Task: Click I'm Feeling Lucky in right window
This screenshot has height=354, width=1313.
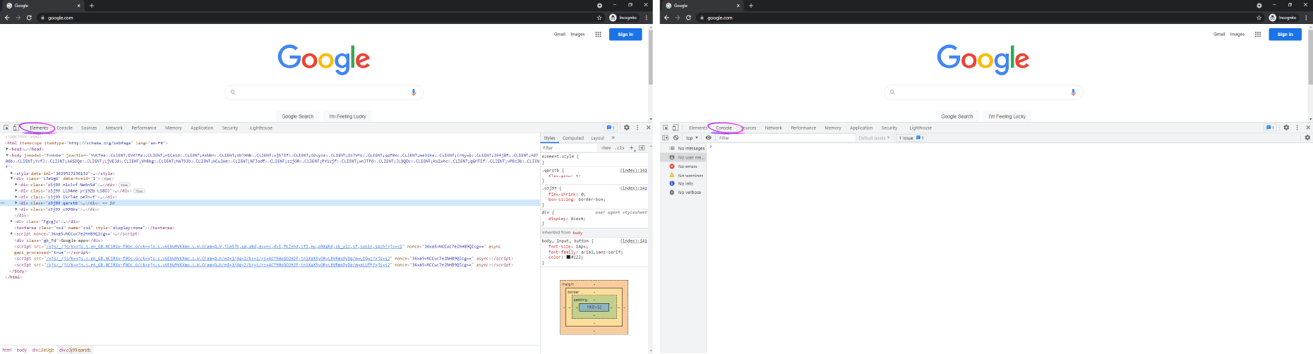Action: coord(1007,116)
